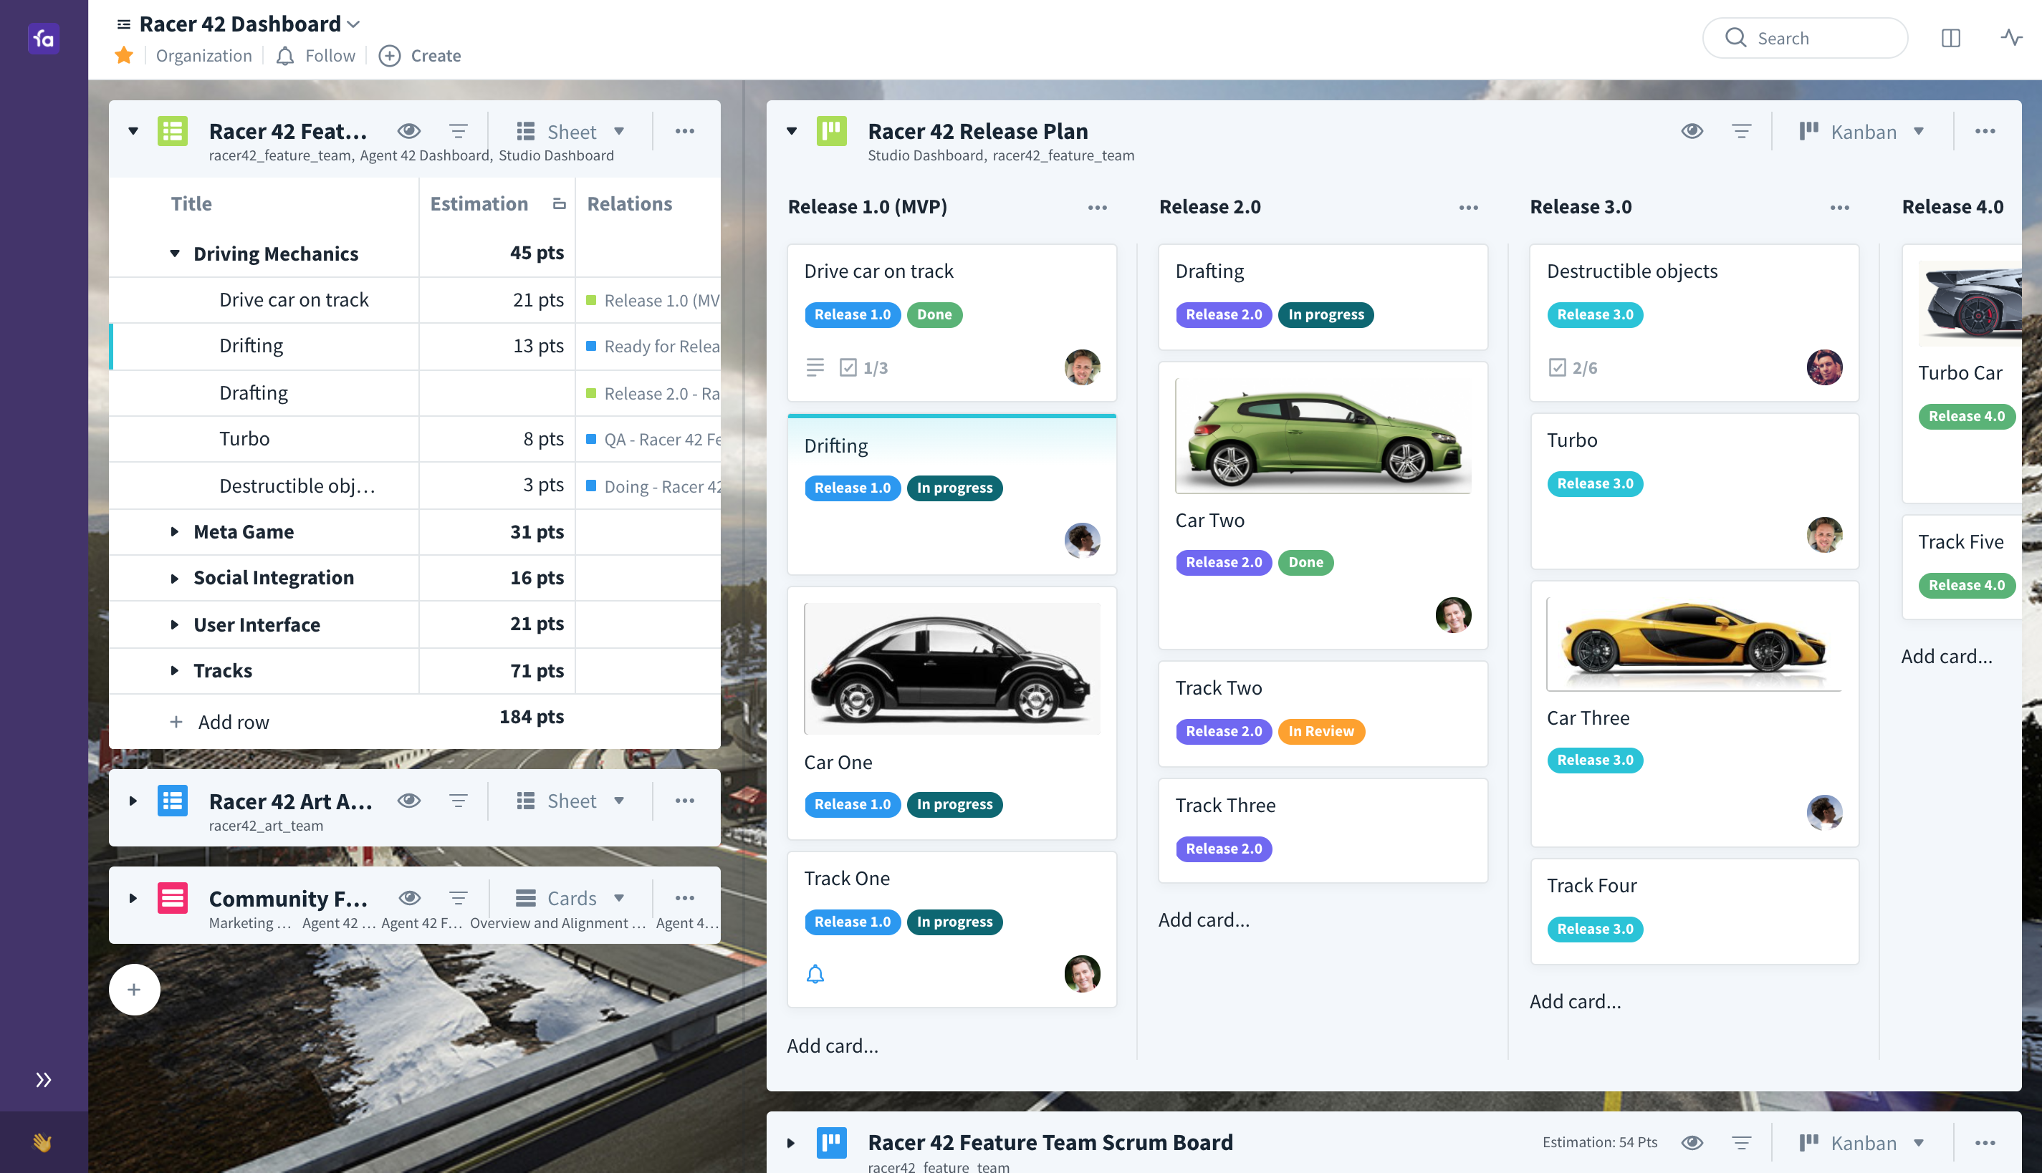
Task: Collapse the Driving Mechanics row group
Action: coord(175,253)
